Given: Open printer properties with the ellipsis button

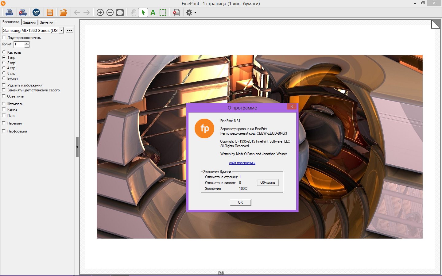Looking at the screenshot, I should coord(69,30).
